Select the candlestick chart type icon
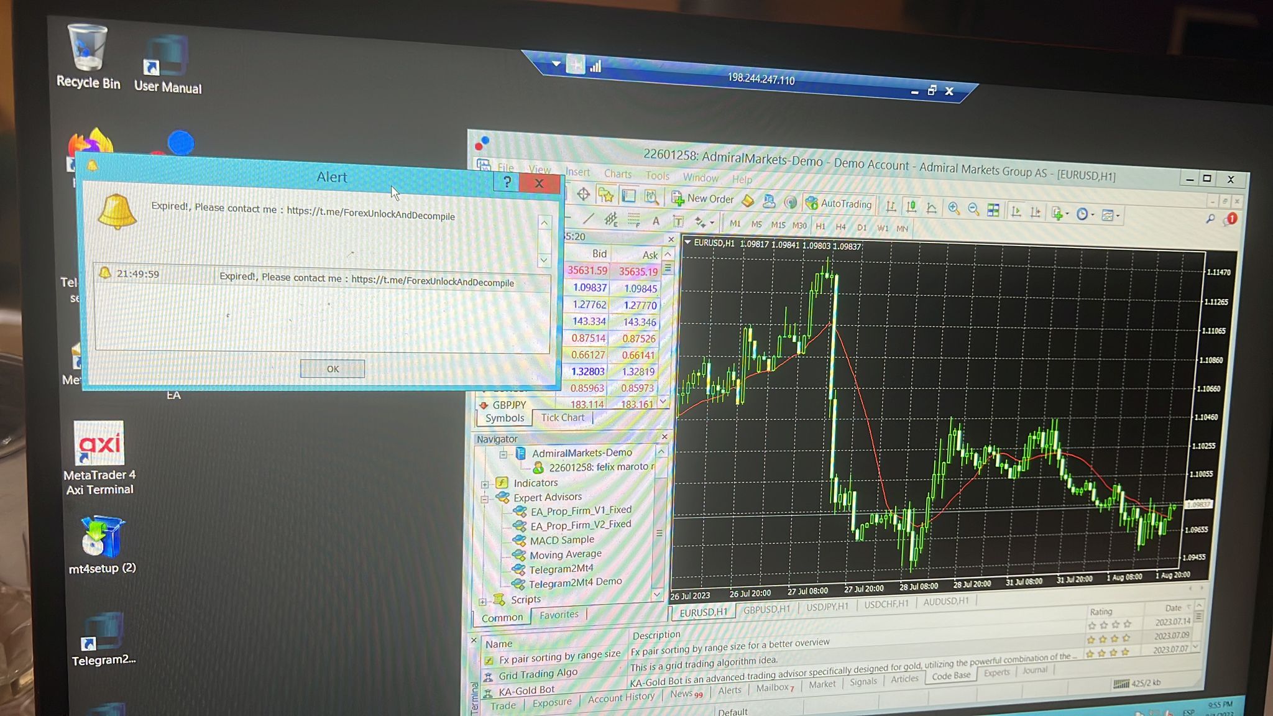 (x=911, y=207)
